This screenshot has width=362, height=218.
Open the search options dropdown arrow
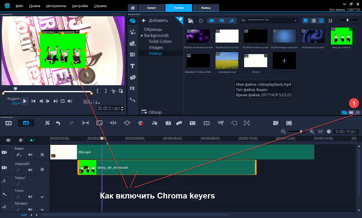(x=243, y=21)
